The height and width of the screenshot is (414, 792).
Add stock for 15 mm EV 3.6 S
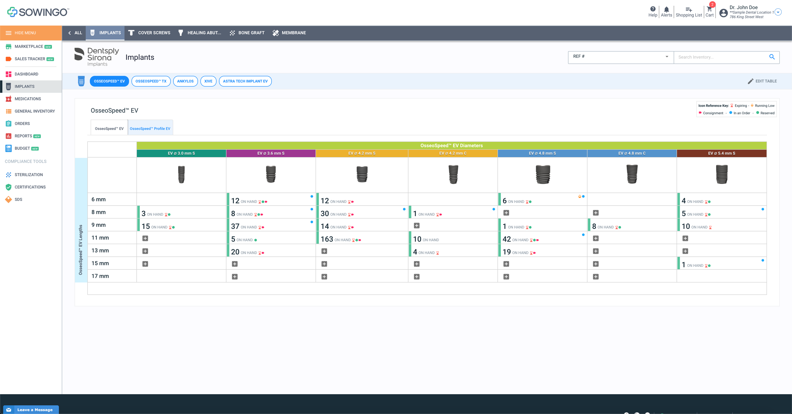(234, 264)
